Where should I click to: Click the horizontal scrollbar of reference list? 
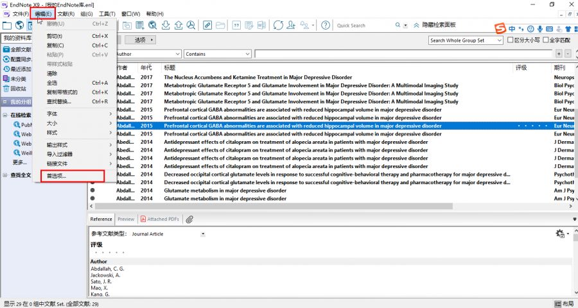click(x=274, y=207)
